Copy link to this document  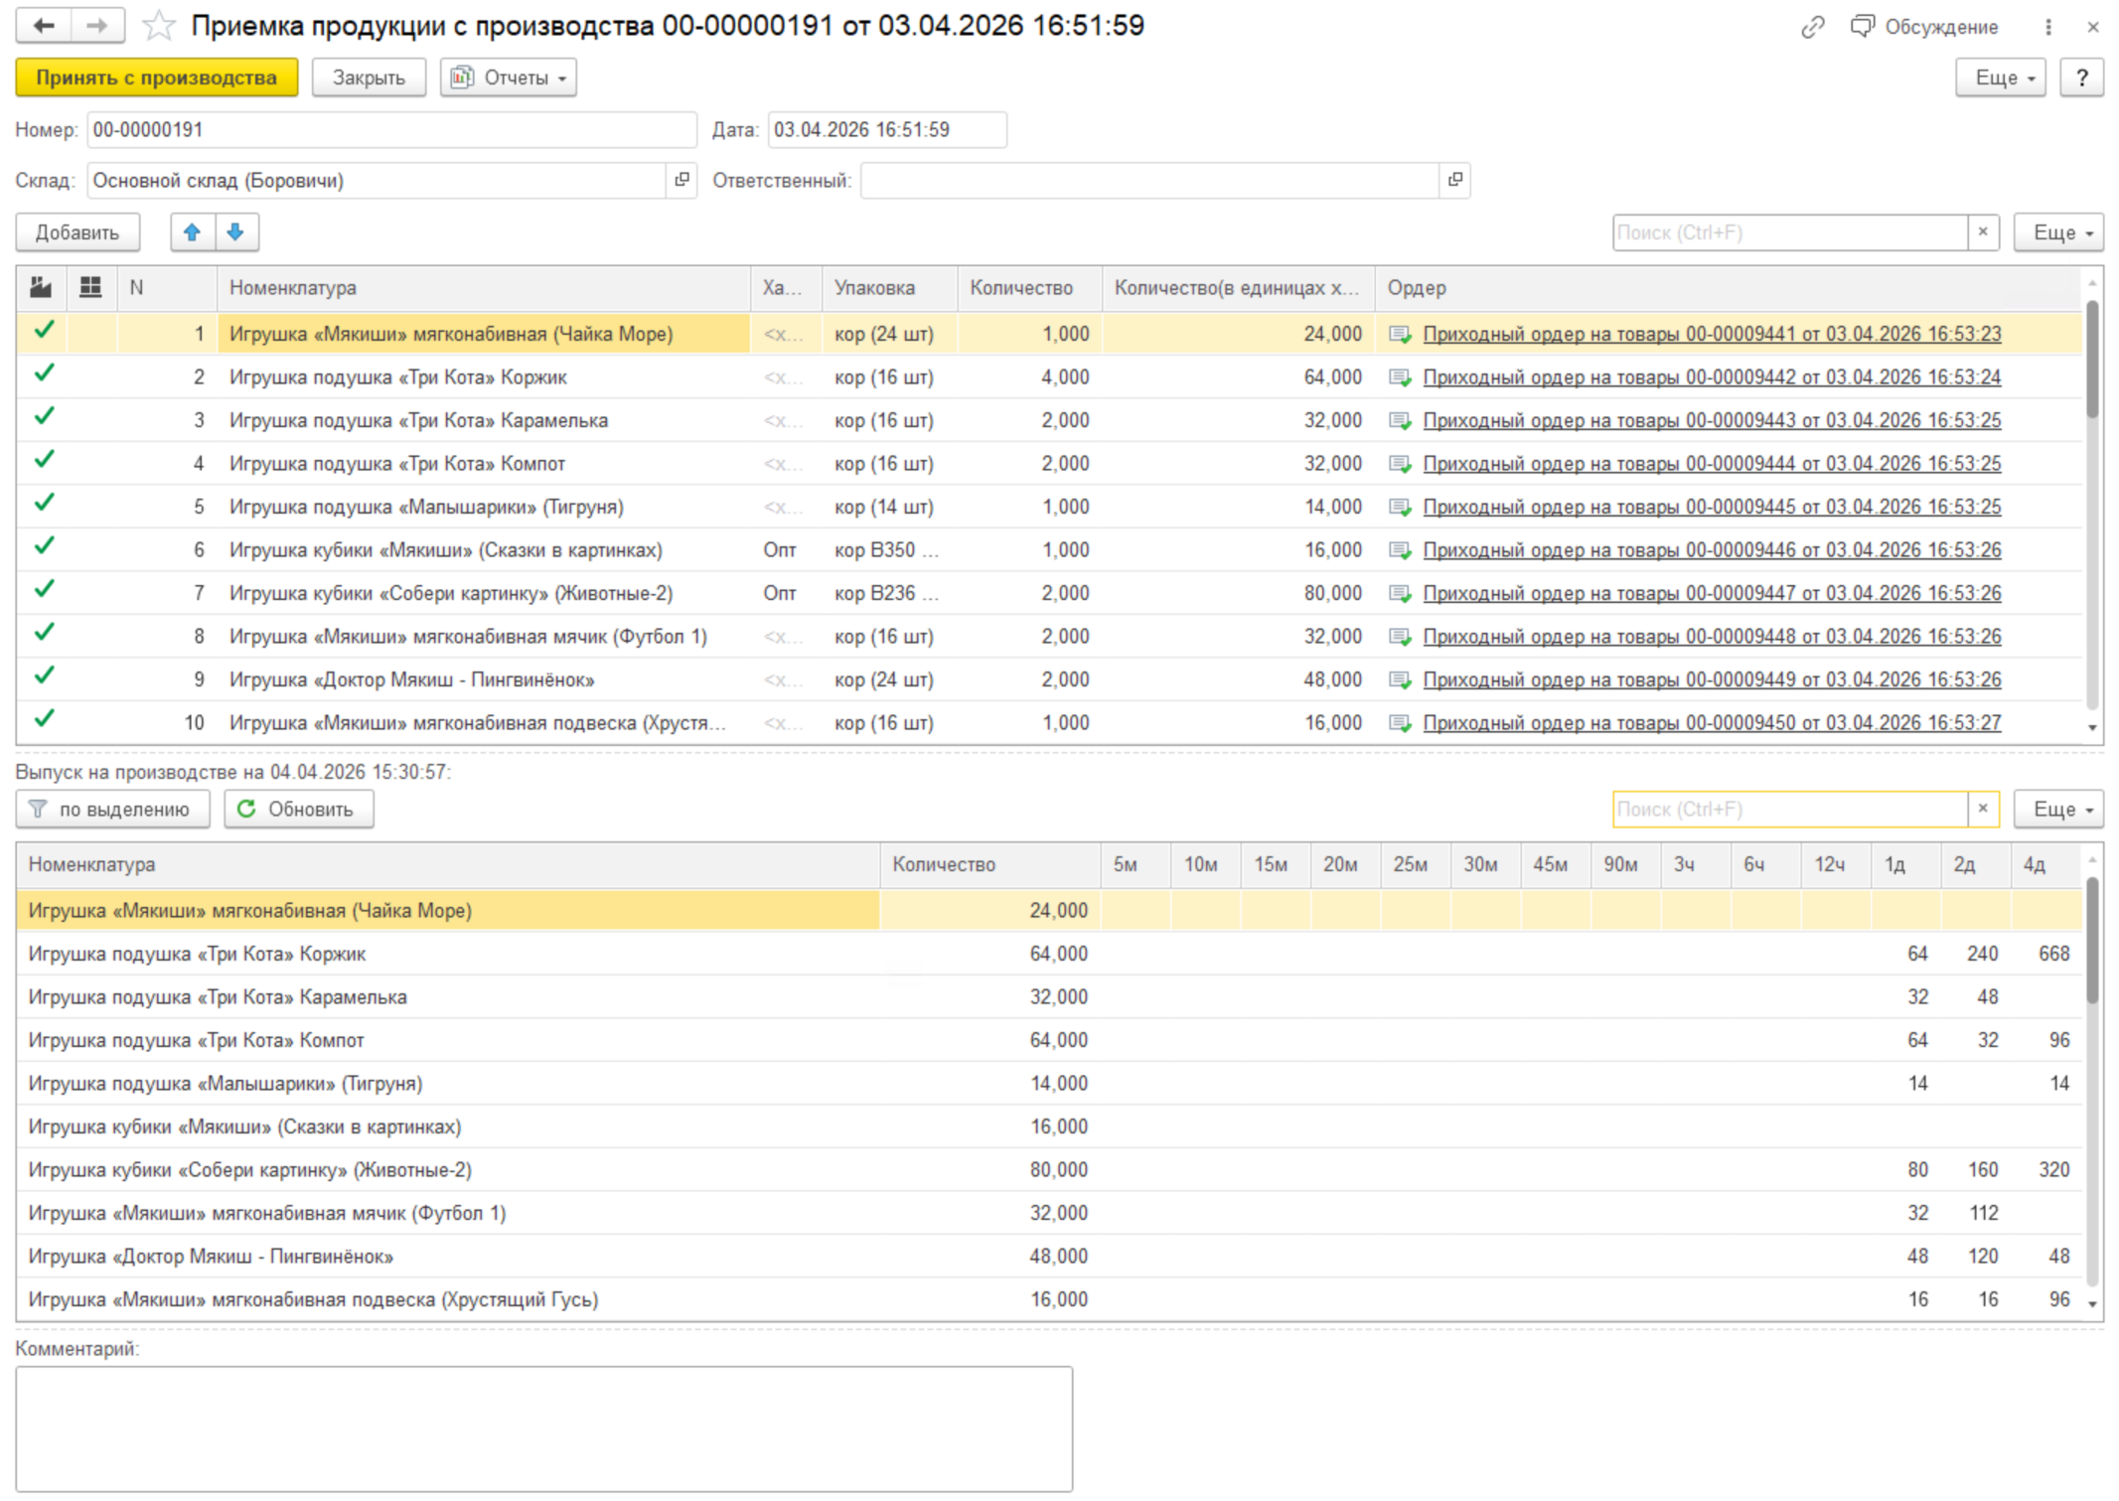pyautogui.click(x=1812, y=27)
